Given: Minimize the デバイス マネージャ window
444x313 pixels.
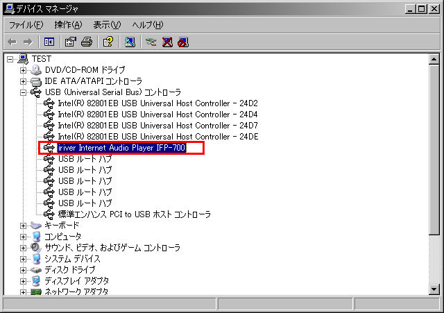Looking at the screenshot, I should tap(410, 9).
